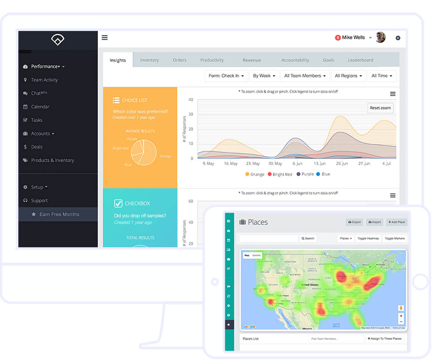Open the Checkbox chart's context menu icon
432x360 pixels.
(393, 195)
